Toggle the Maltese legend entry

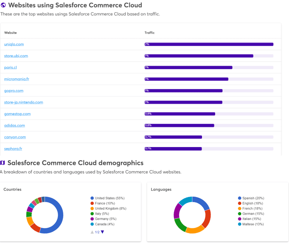point(253,224)
